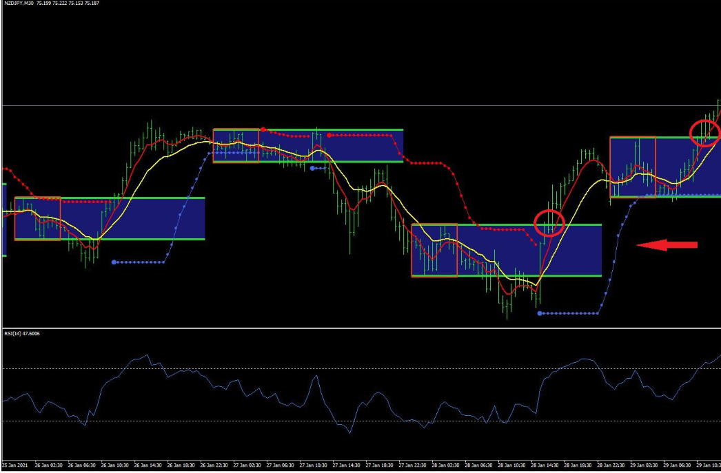Click the 26 Jan 10:30 time label
Screen dimensions: 721x473
115,465
